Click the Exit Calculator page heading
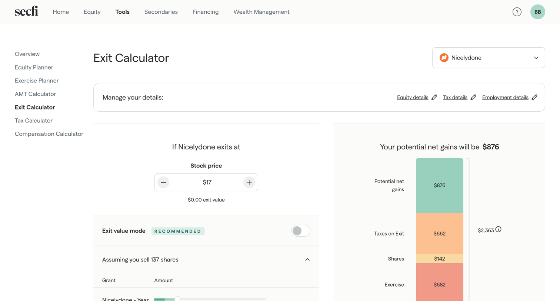 coord(131,58)
